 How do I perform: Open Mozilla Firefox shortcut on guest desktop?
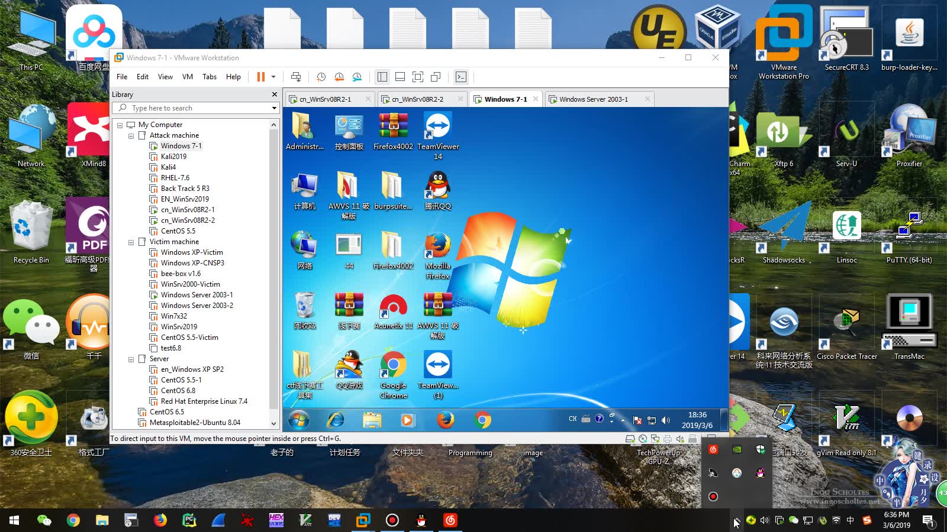pos(438,255)
